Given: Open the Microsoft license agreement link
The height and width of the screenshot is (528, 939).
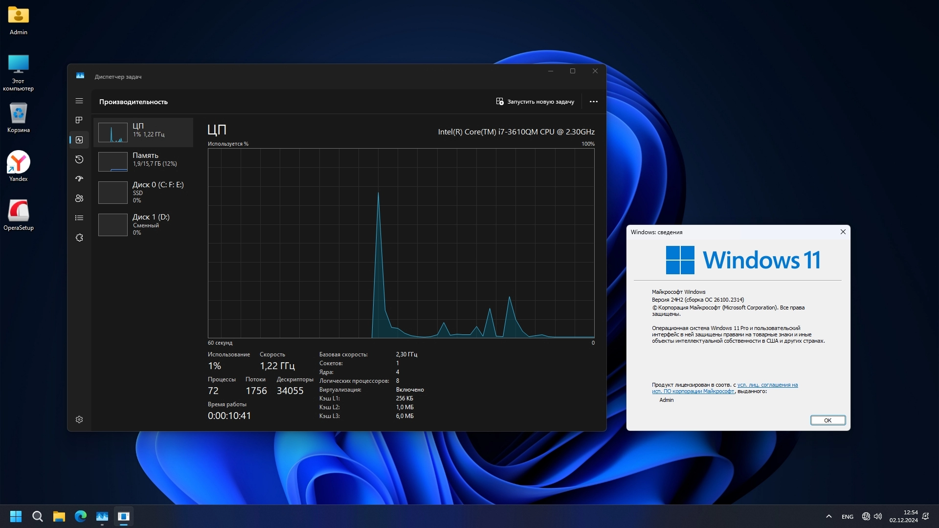Looking at the screenshot, I should tap(767, 385).
